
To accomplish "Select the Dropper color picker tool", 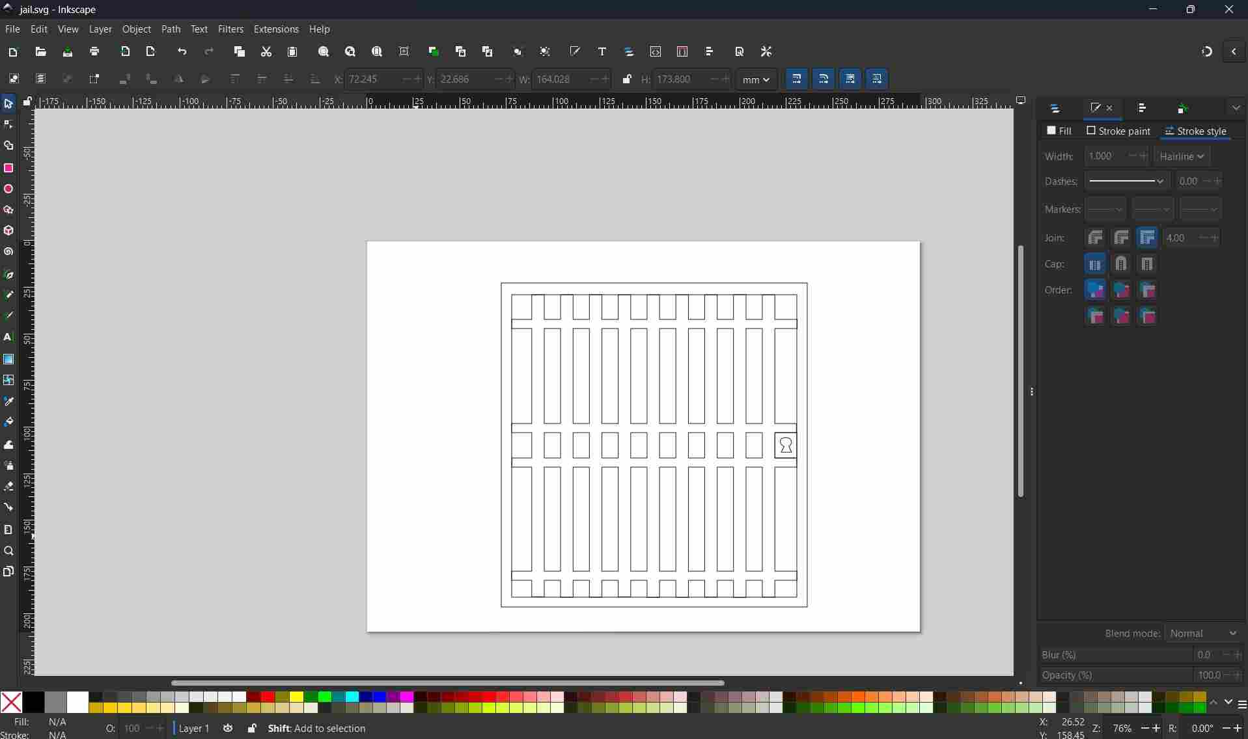I will tap(8, 401).
